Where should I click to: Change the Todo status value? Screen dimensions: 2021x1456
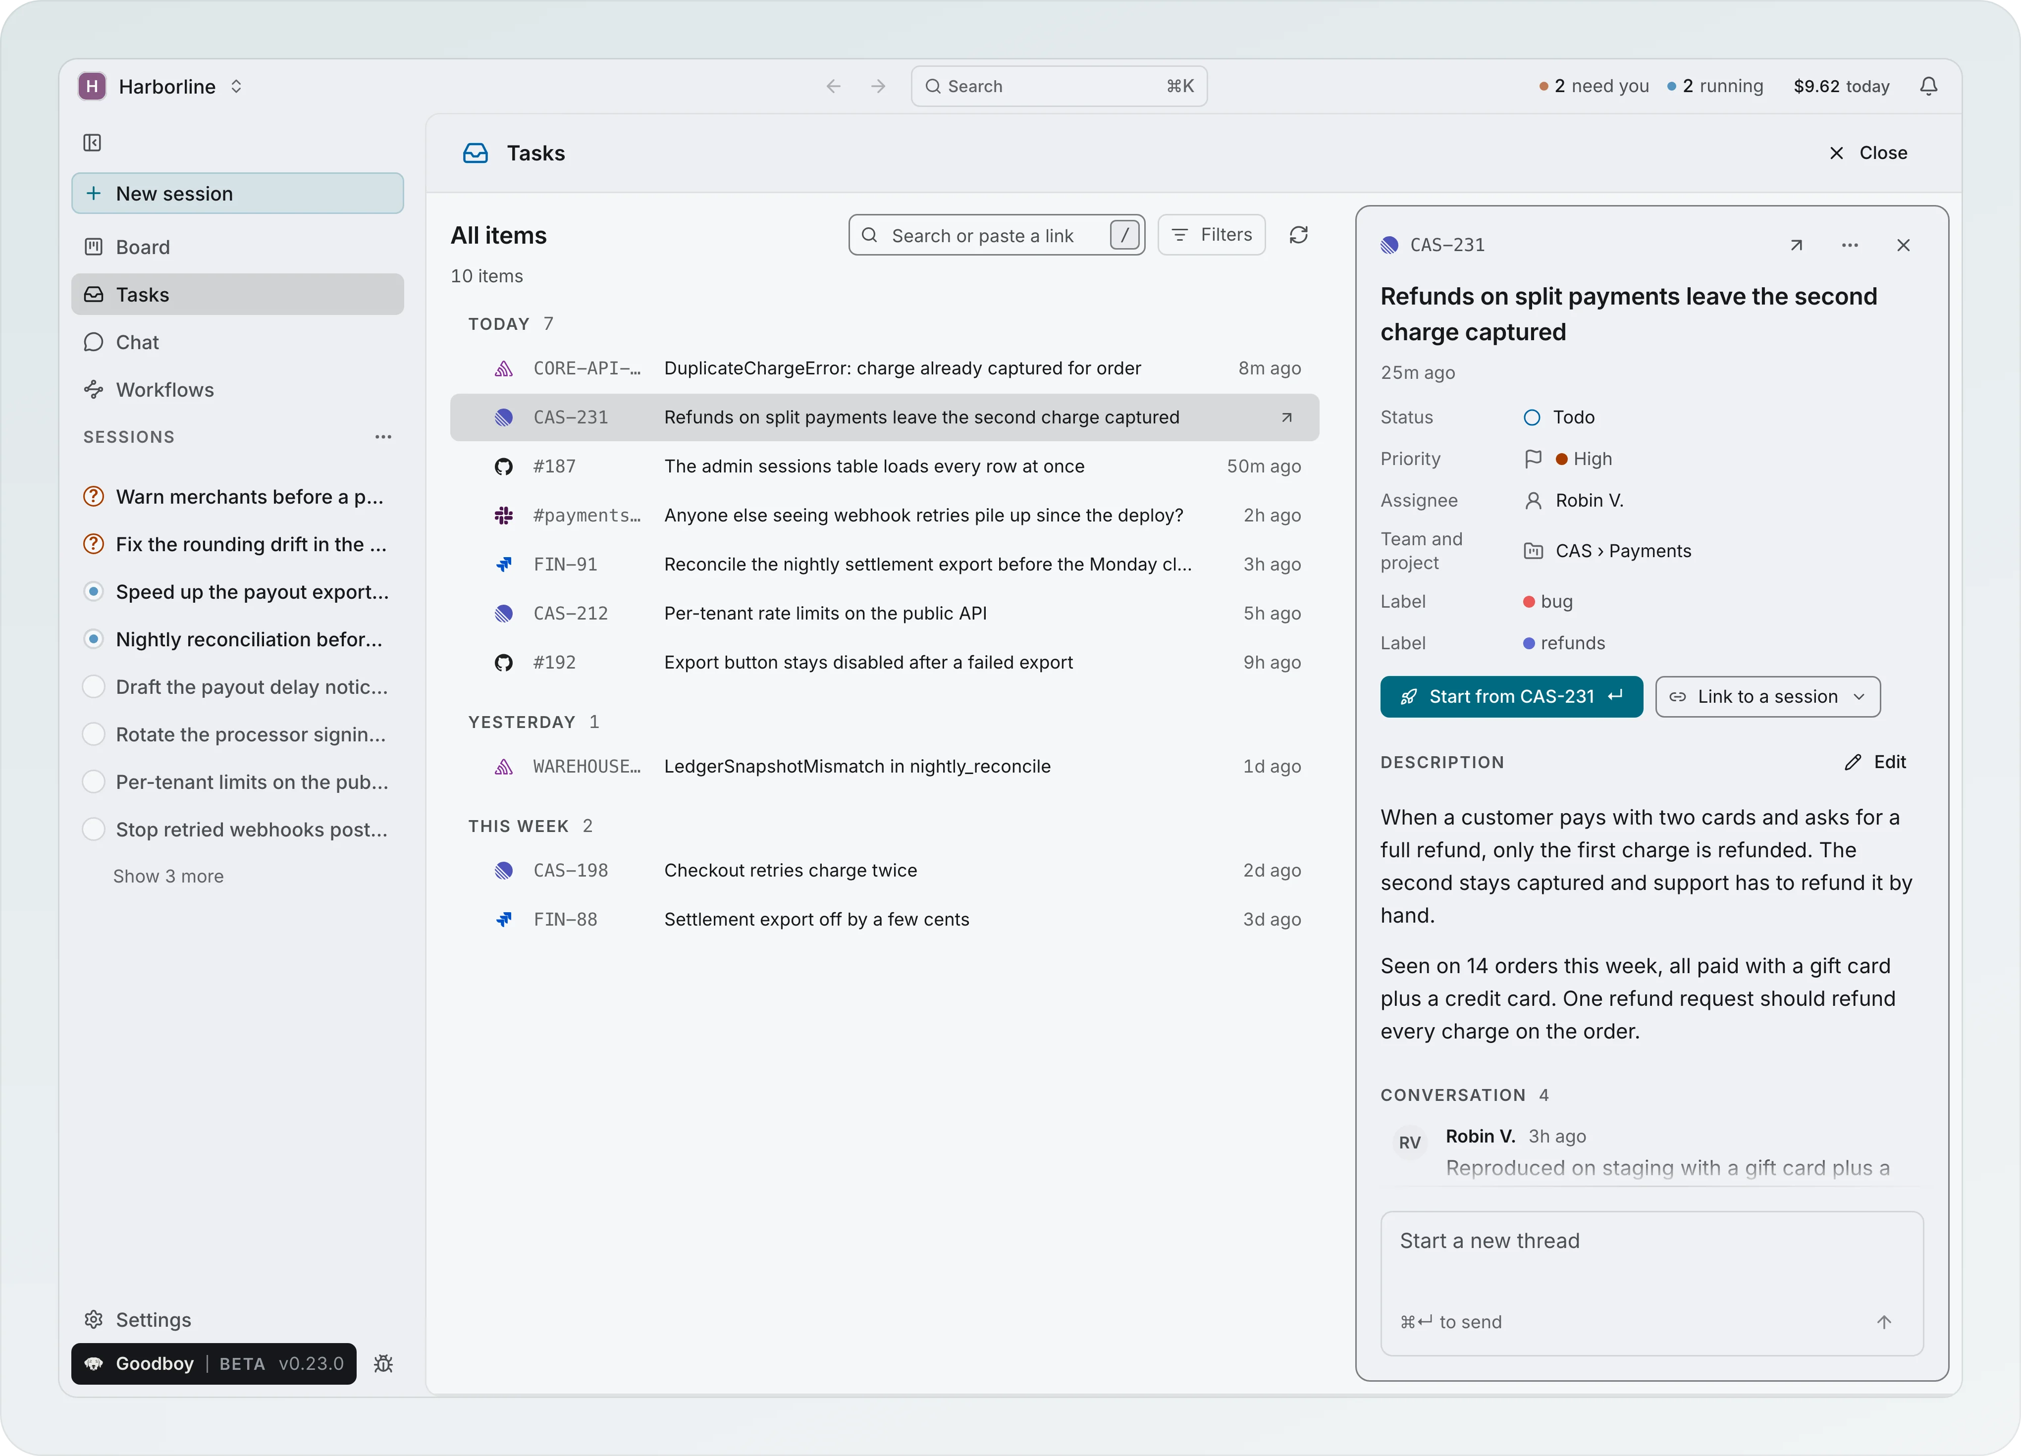click(1559, 417)
